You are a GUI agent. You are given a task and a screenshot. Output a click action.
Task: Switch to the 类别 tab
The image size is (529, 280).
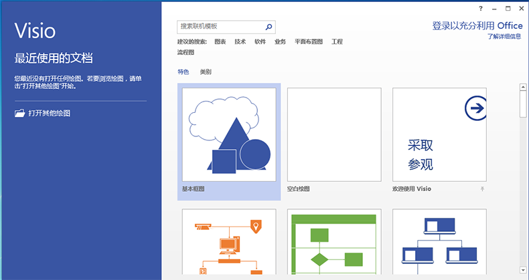(206, 72)
